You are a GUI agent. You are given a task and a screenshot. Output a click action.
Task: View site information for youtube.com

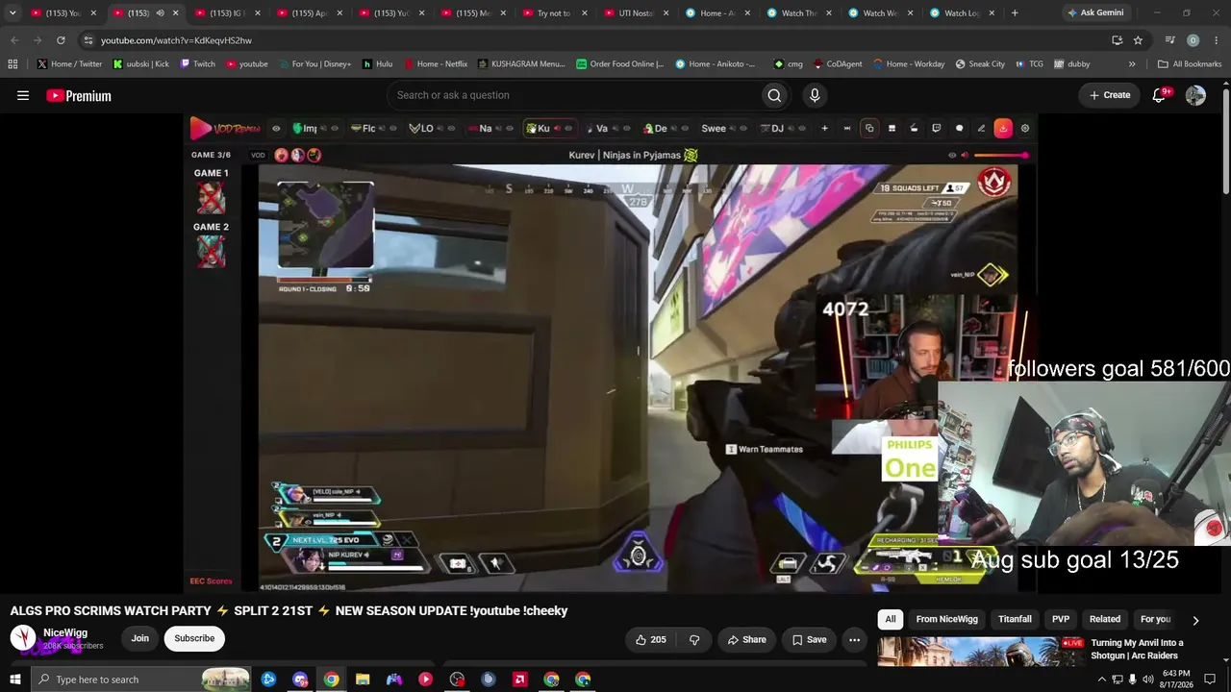pos(88,40)
